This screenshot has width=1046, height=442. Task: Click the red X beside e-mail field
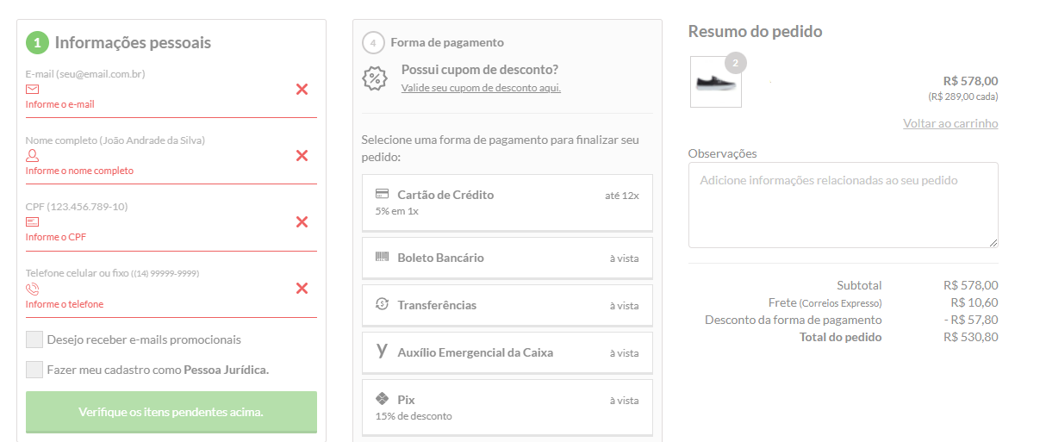coord(302,89)
